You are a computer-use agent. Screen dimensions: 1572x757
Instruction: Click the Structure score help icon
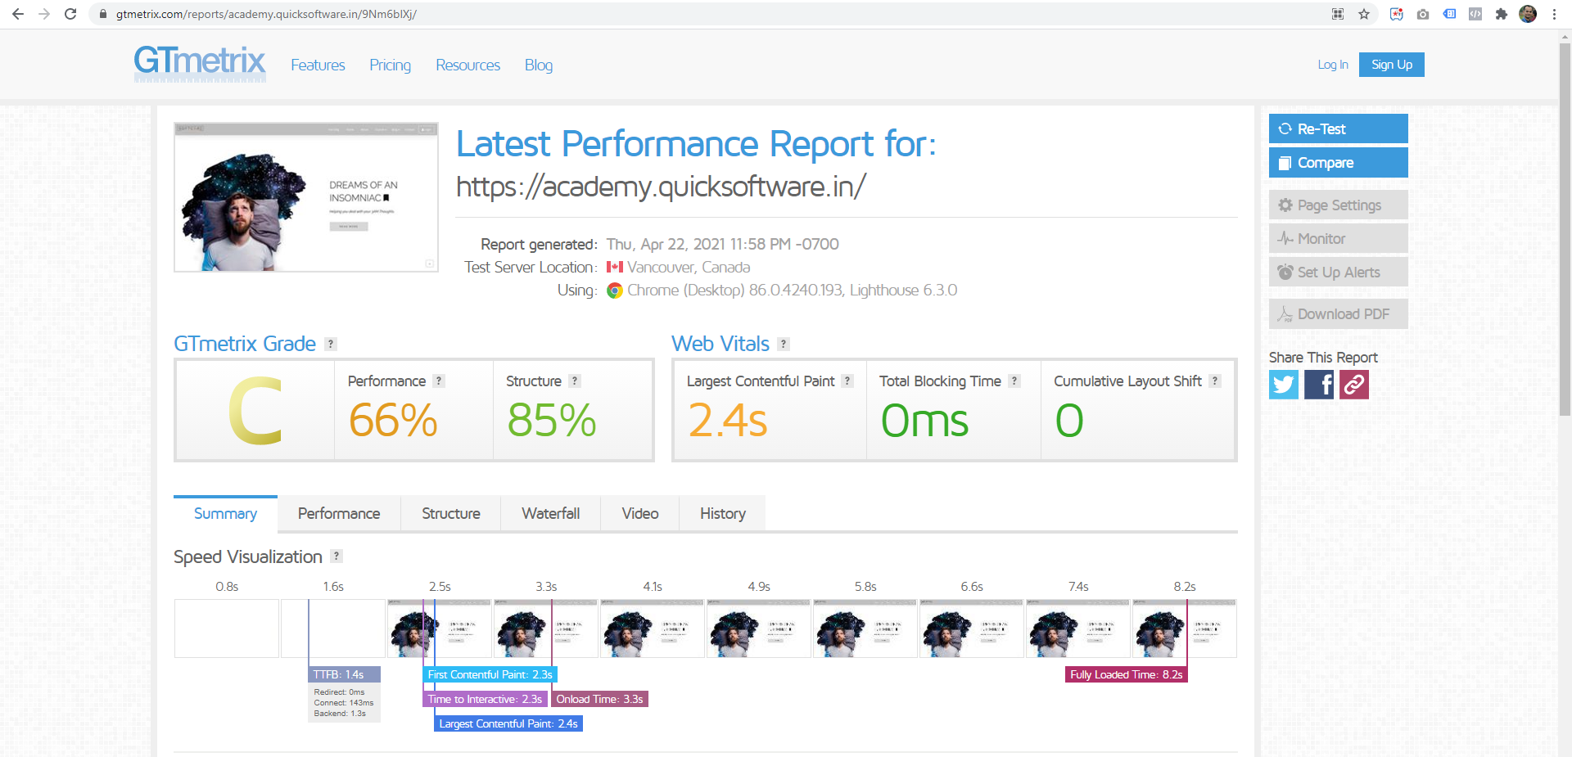click(575, 381)
